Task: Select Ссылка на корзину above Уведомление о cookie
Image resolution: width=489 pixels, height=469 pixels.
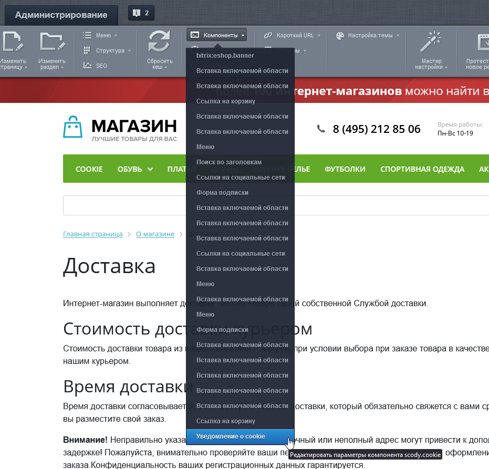Action: (240, 421)
